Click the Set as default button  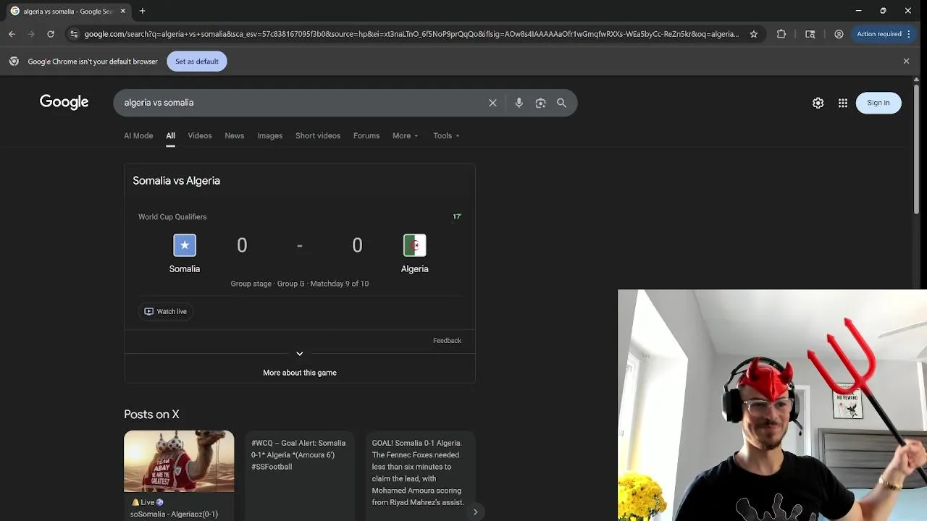tap(197, 62)
